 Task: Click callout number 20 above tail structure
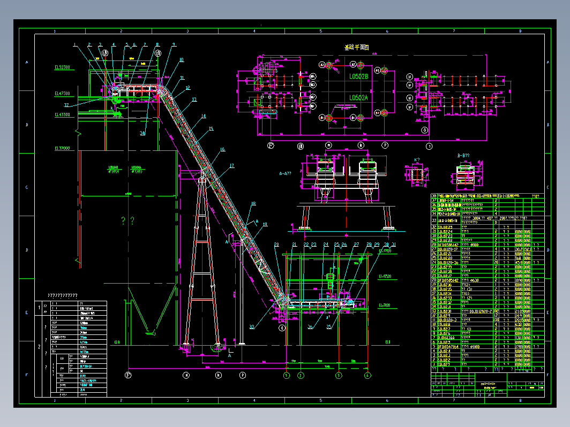276,245
